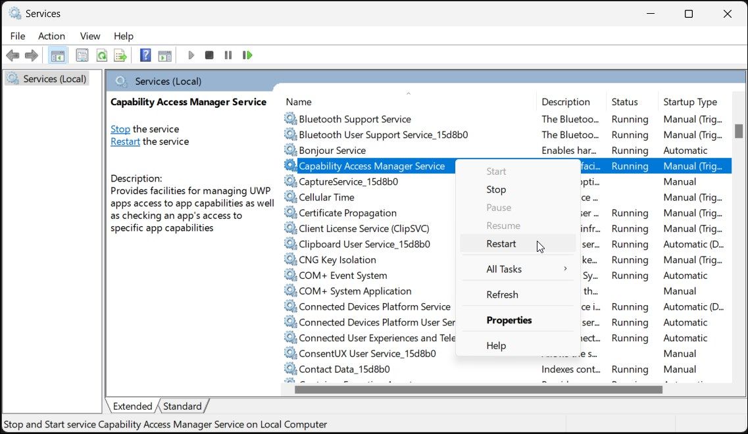
Task: Open the Properties toolbar icon
Action: pyautogui.click(x=82, y=55)
